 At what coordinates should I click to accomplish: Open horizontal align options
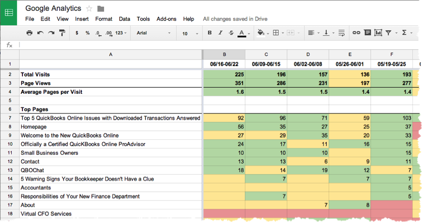click(311, 33)
